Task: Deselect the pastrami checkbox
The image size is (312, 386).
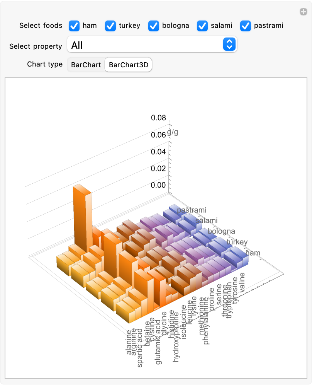Action: point(246,26)
